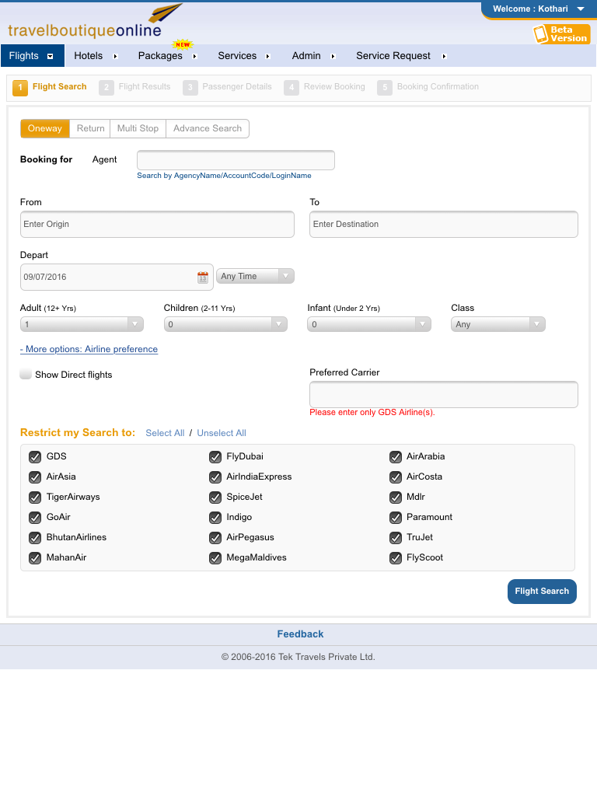Open the Infant count dropdown

point(369,324)
